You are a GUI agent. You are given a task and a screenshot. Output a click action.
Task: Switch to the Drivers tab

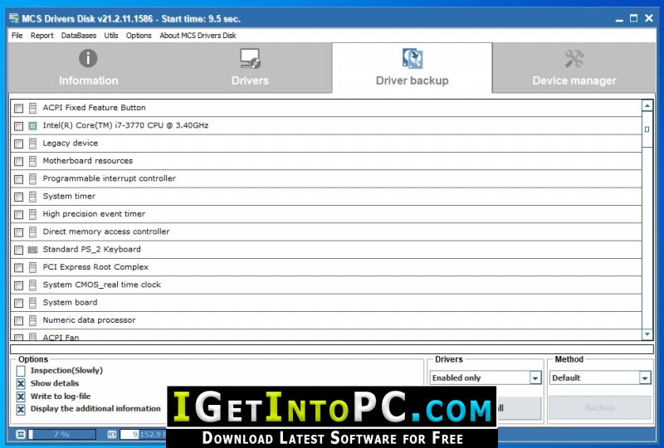pyautogui.click(x=251, y=68)
